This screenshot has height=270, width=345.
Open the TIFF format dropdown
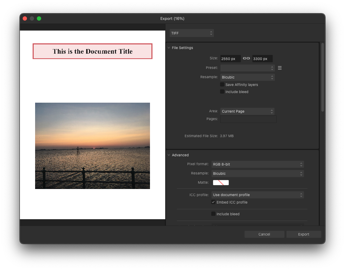191,33
